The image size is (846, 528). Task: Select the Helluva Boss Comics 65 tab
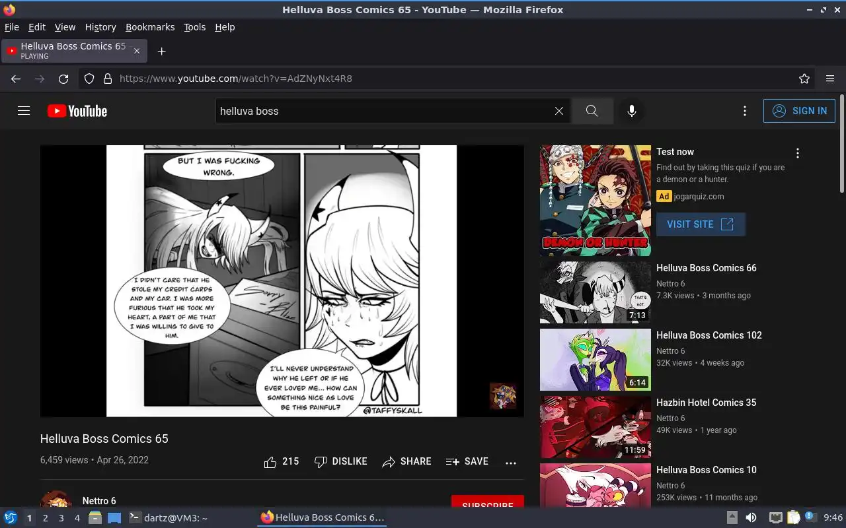tap(73, 51)
